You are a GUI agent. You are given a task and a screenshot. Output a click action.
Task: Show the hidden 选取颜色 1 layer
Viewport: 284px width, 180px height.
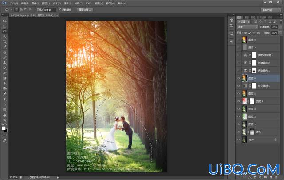tap(239, 70)
